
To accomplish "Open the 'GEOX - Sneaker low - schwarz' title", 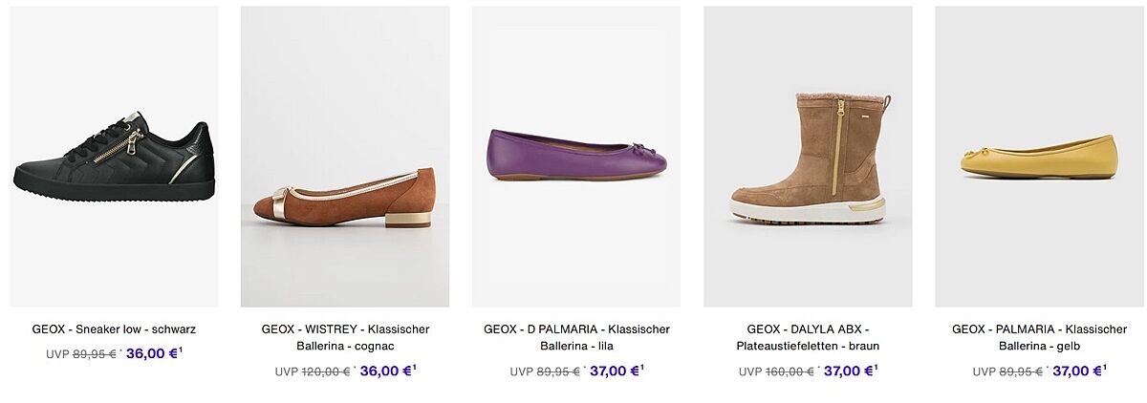I will point(114,329).
